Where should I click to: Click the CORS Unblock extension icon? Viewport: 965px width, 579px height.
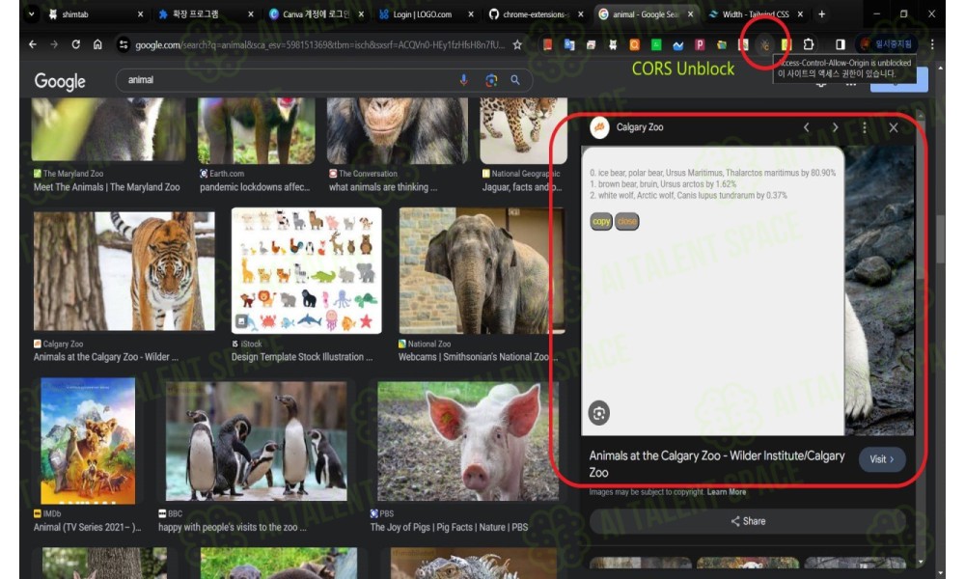tap(764, 44)
